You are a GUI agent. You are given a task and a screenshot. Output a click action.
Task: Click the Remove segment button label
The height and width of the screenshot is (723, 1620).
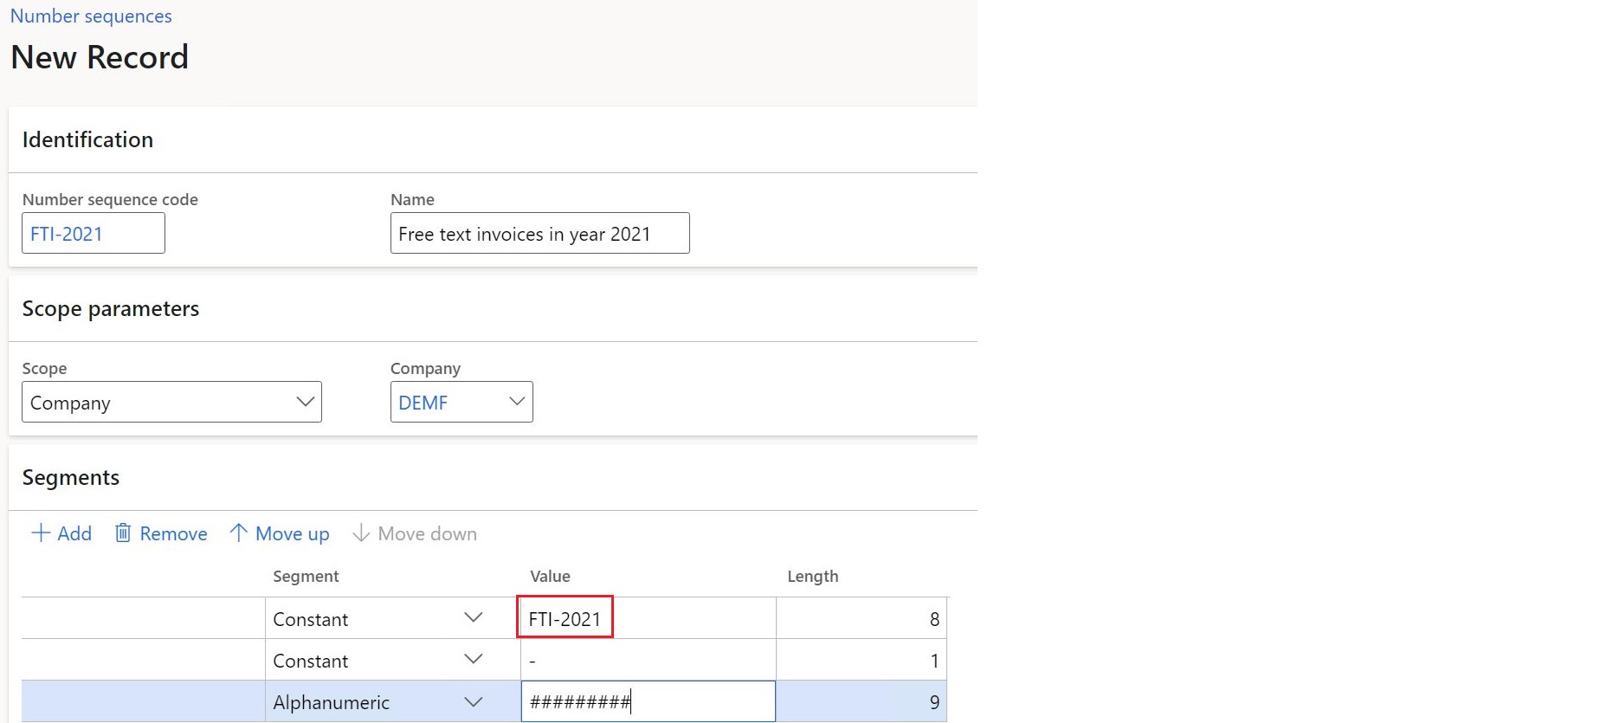click(173, 533)
